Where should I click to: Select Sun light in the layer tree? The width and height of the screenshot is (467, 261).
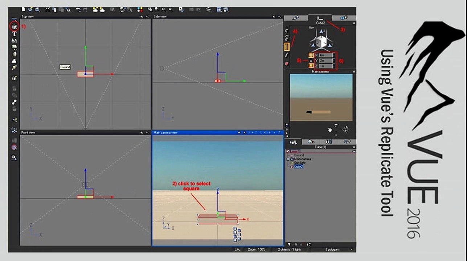[x=300, y=163]
